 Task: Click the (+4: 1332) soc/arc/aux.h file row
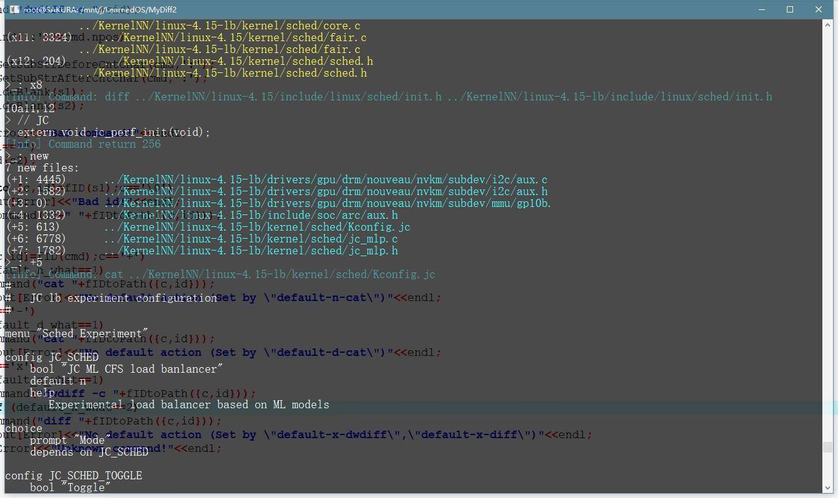(202, 215)
